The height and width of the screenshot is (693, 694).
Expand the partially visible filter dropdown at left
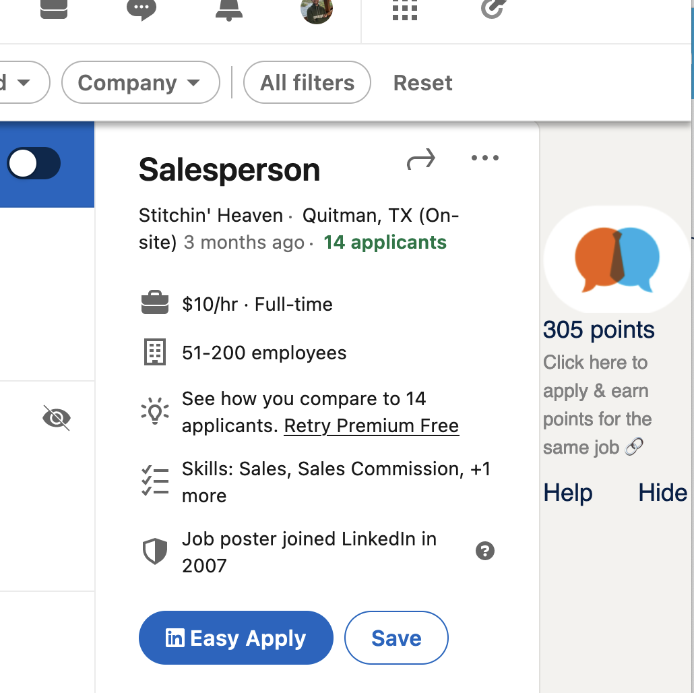pos(22,82)
